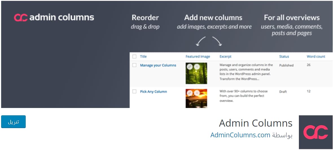Image resolution: width=335 pixels, height=150 pixels.
Task: Open the Manage your Columns post link
Action: (158, 65)
